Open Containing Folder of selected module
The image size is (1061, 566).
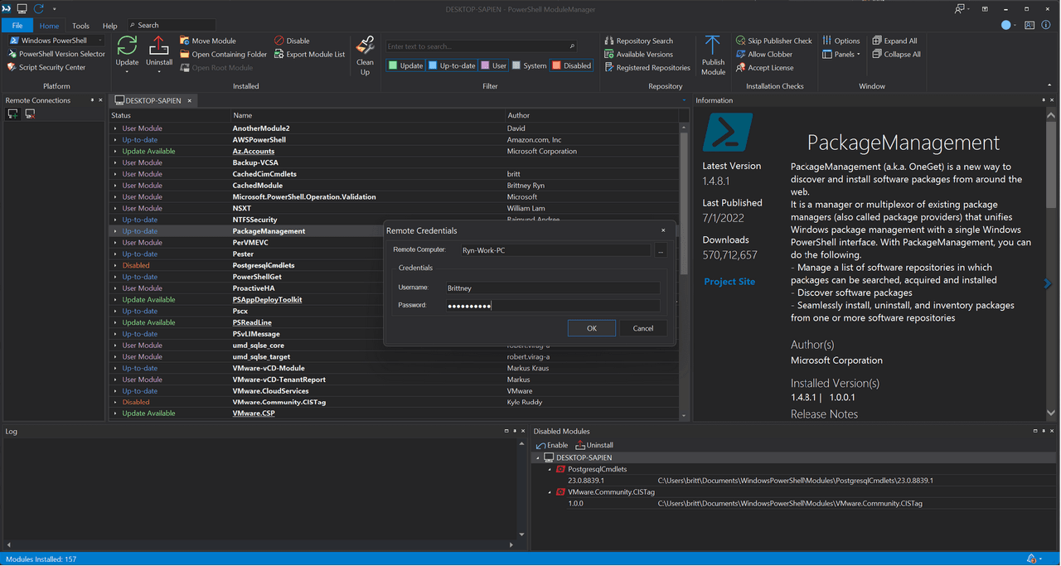(223, 54)
